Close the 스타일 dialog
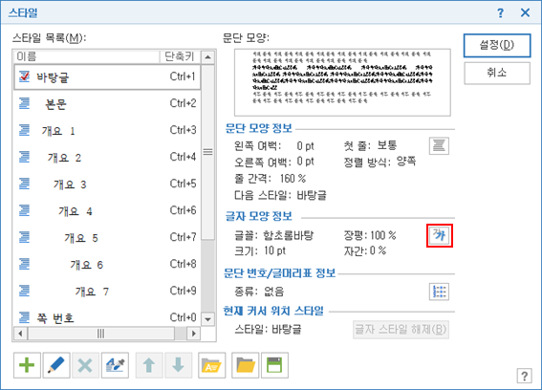The image size is (542, 390). [x=525, y=12]
